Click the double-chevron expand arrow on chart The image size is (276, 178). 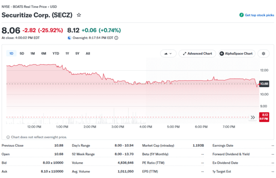tap(253, 117)
